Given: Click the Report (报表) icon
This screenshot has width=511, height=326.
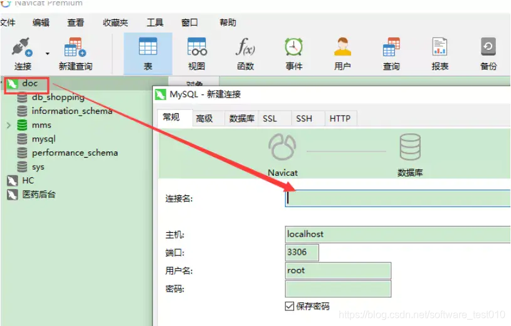Looking at the screenshot, I should (x=440, y=46).
